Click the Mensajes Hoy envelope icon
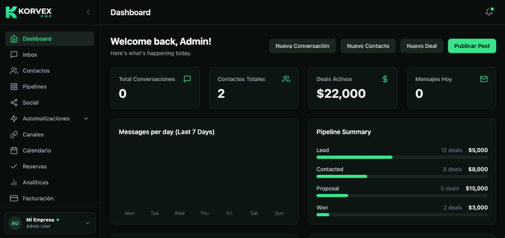The width and height of the screenshot is (505, 238). coord(484,79)
